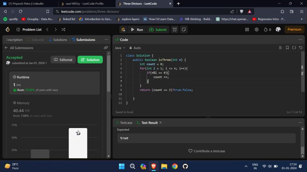Format code with the braces icon
Image resolution: width=307 pixels, height=172 pixels.
tap(294, 48)
